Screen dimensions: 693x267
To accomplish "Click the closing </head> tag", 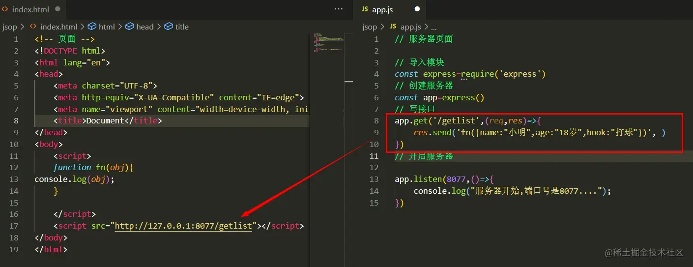I will tap(51, 132).
